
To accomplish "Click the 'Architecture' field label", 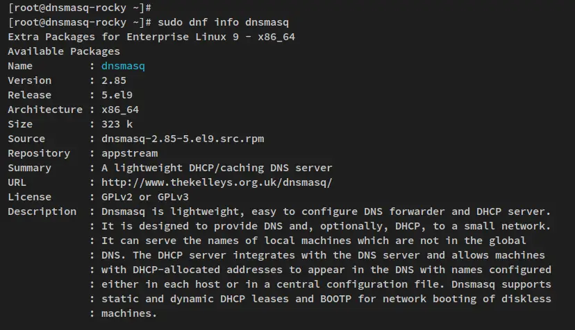I will (44, 110).
